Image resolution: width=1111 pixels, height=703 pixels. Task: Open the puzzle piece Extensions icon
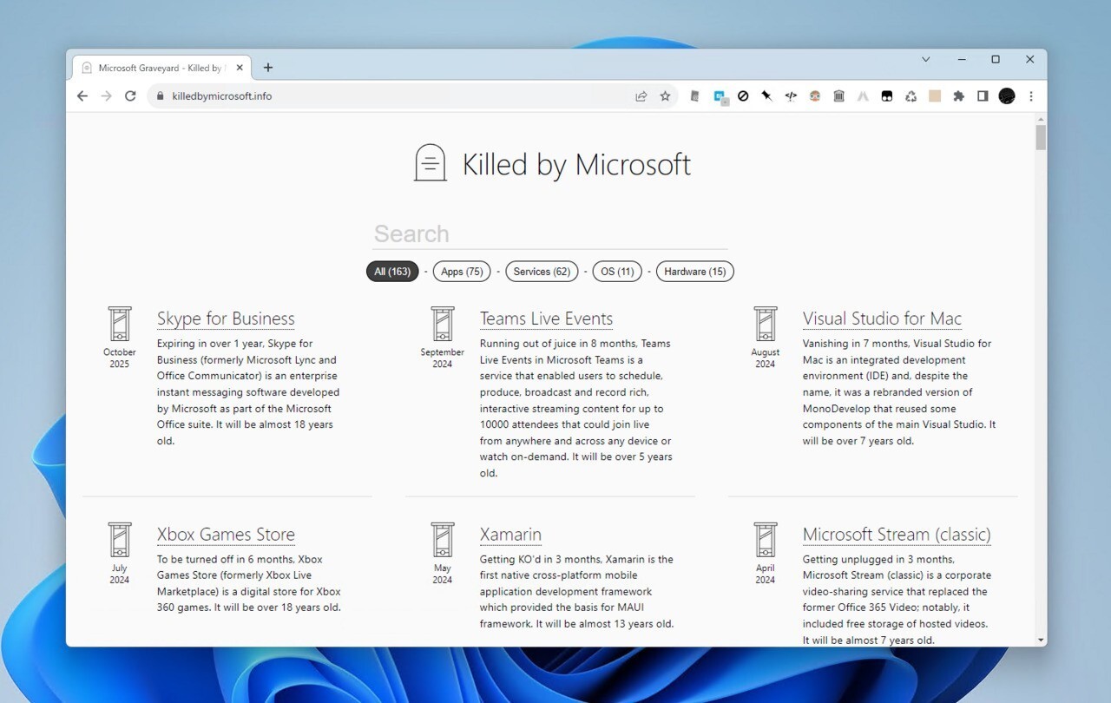[x=958, y=96]
